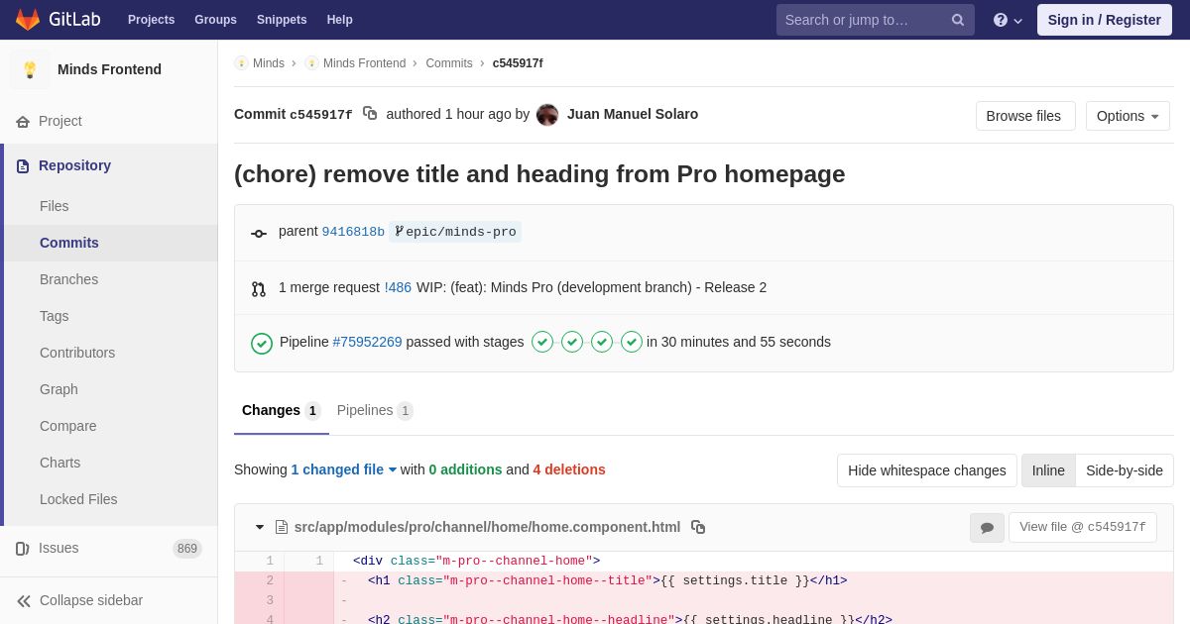Open Contributors in the sidebar

click(77, 353)
